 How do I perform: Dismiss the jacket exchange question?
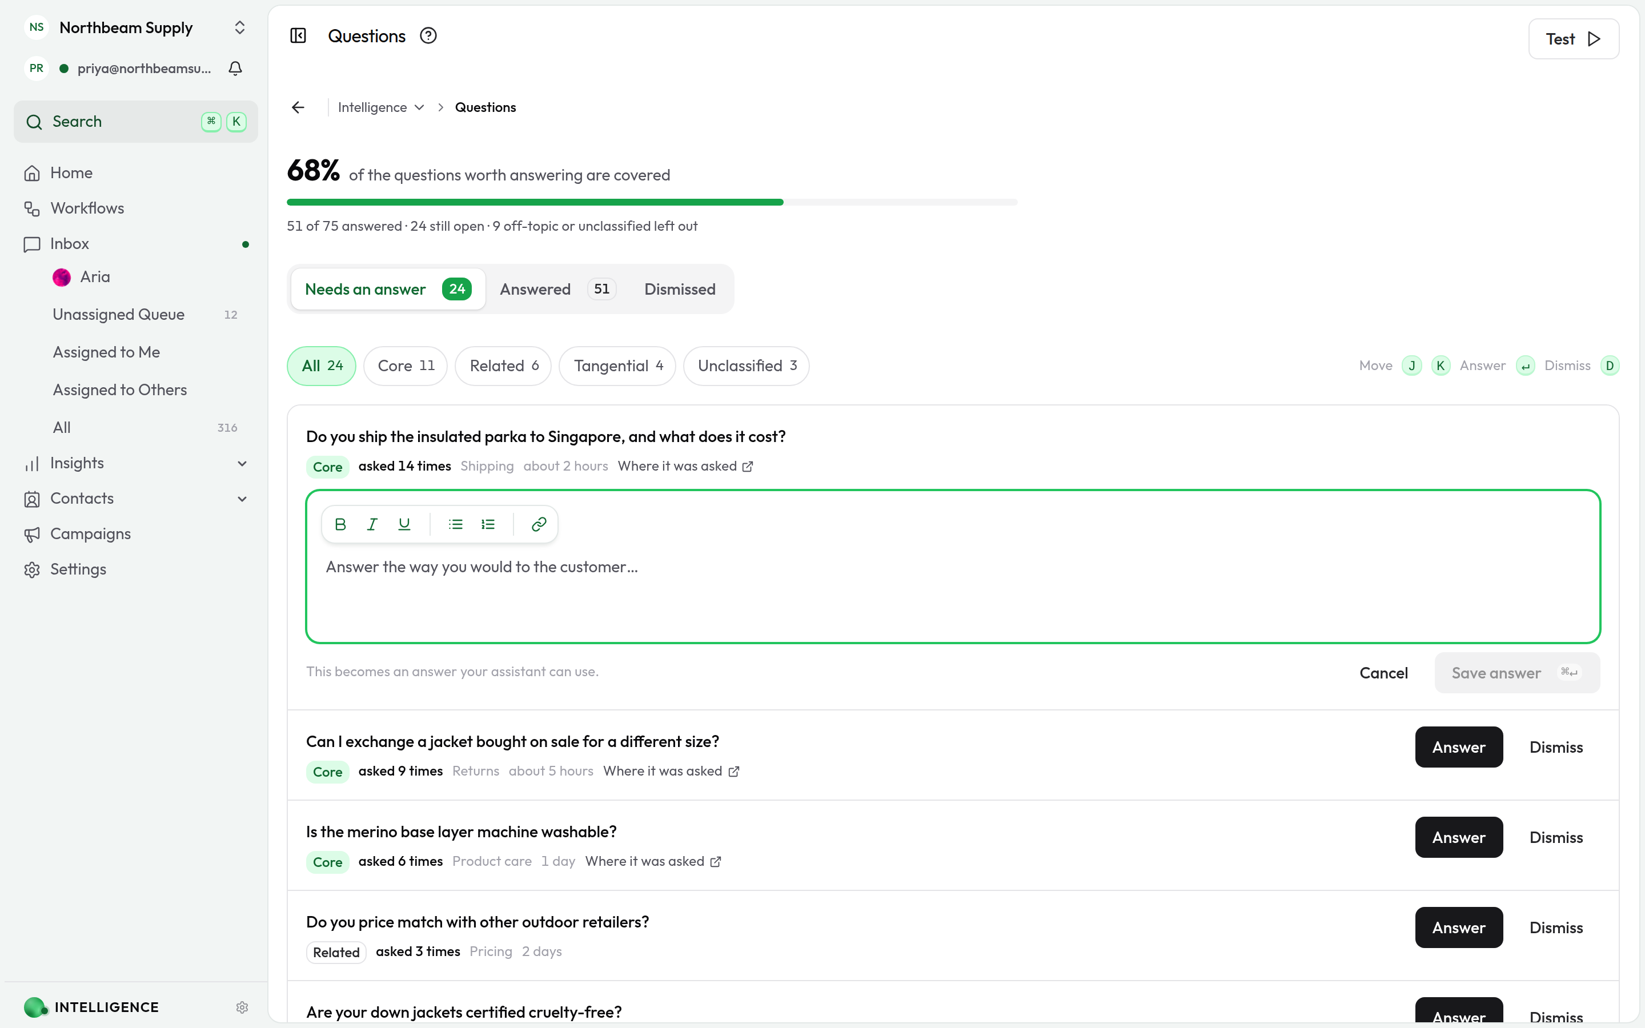(1556, 747)
